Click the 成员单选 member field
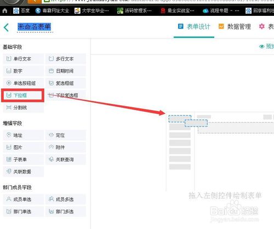The image size is (274, 229). (24, 199)
